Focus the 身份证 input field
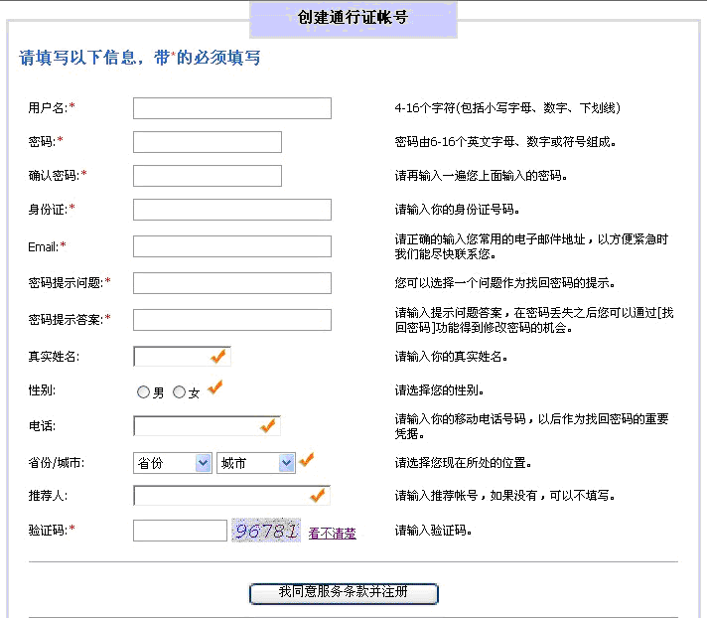This screenshot has height=618, width=707. pos(231,210)
